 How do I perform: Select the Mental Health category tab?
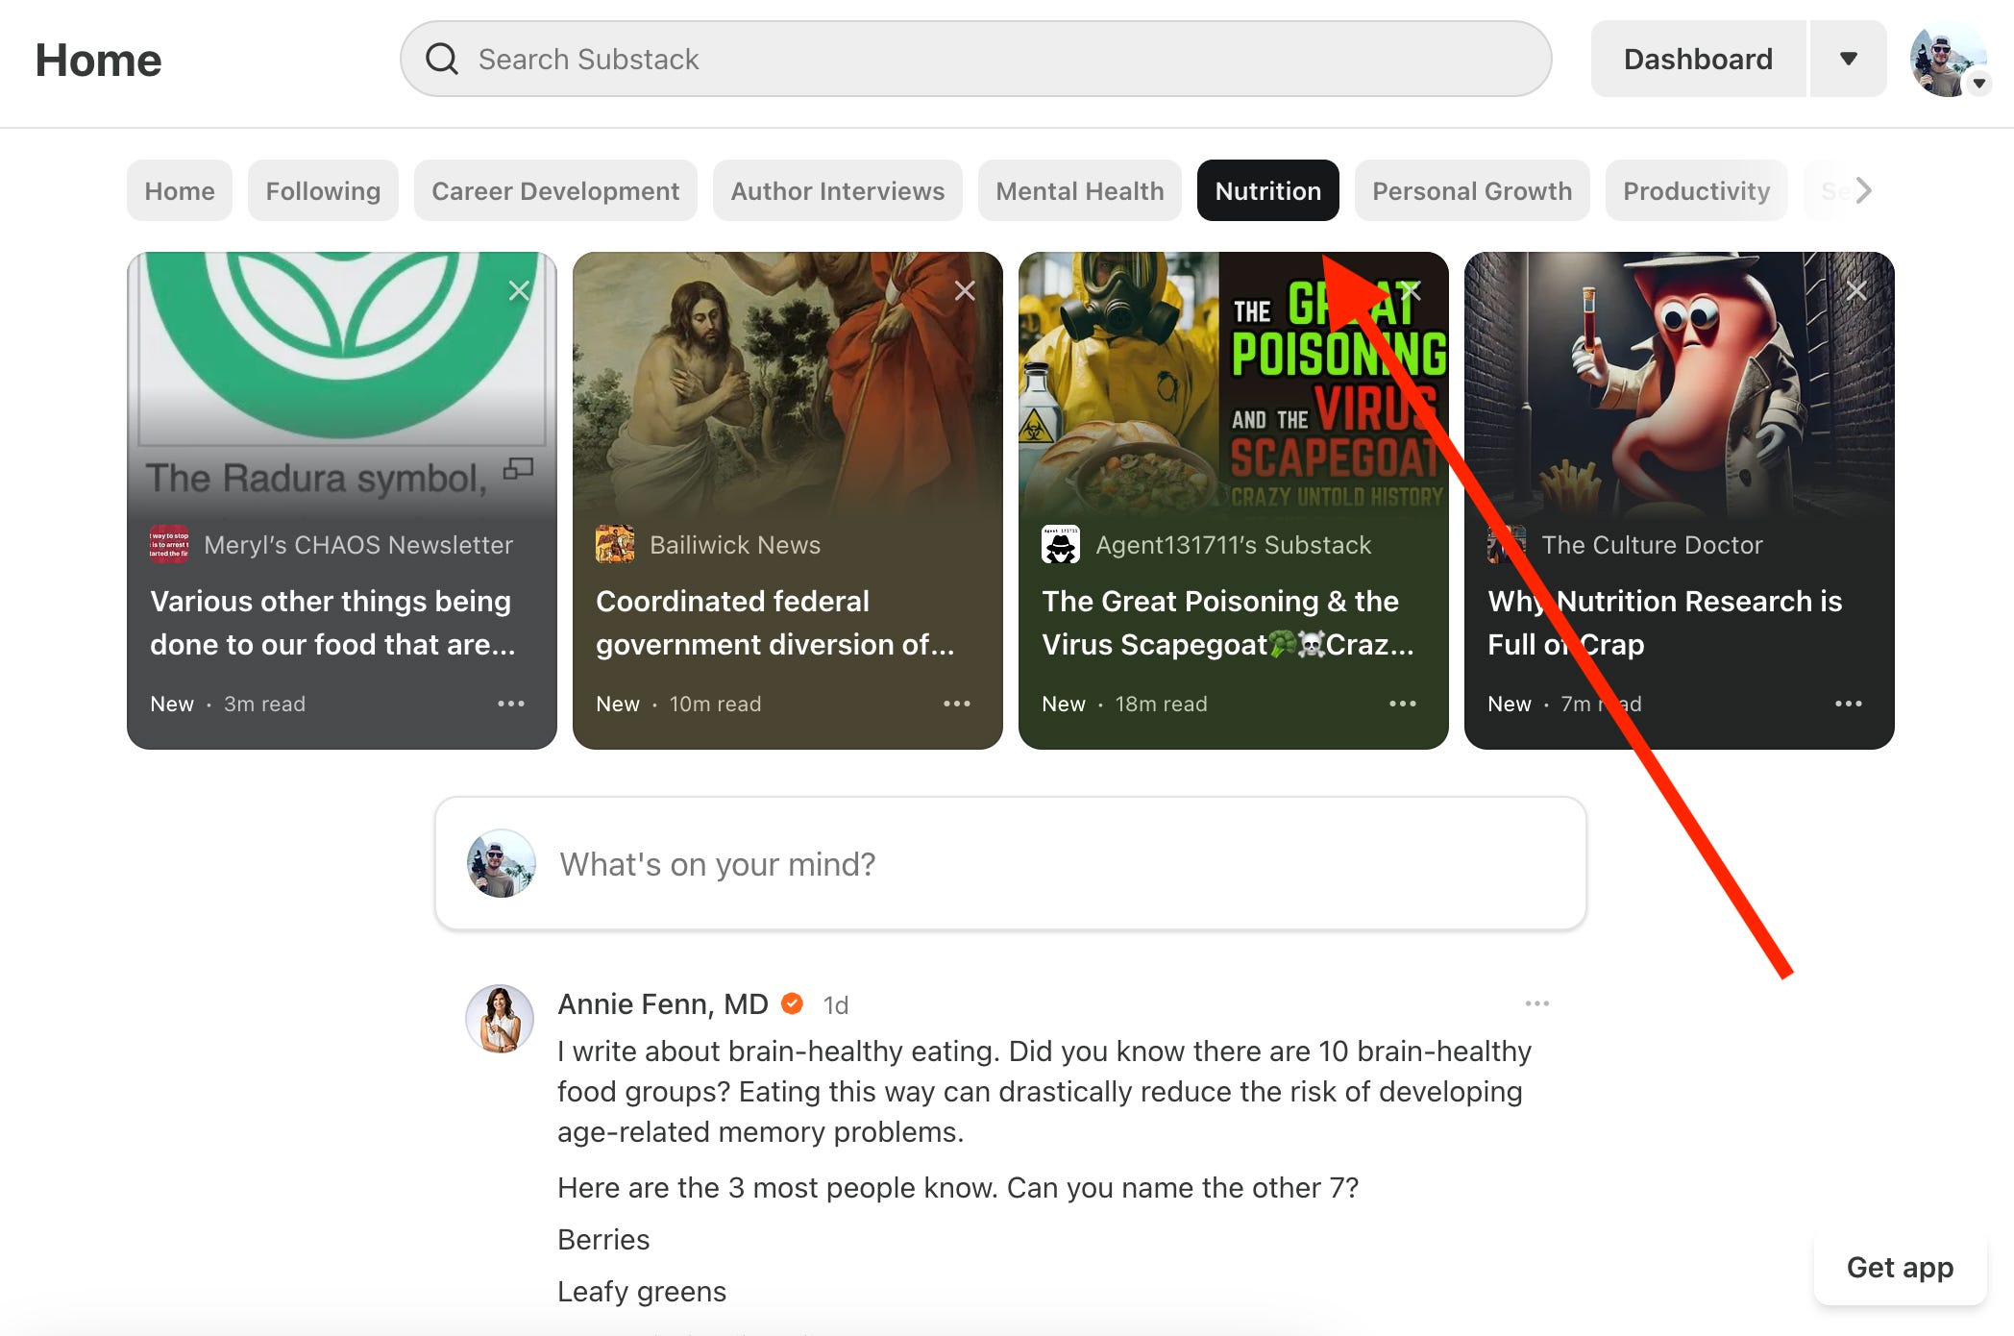pos(1079,190)
